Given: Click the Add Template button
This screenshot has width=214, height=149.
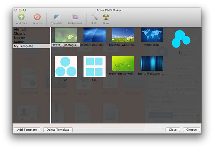Looking at the screenshot, I should click(27, 130).
